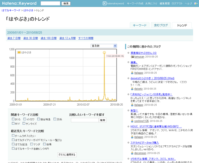
Task: Select the トレンド tab
Action: click(182, 25)
